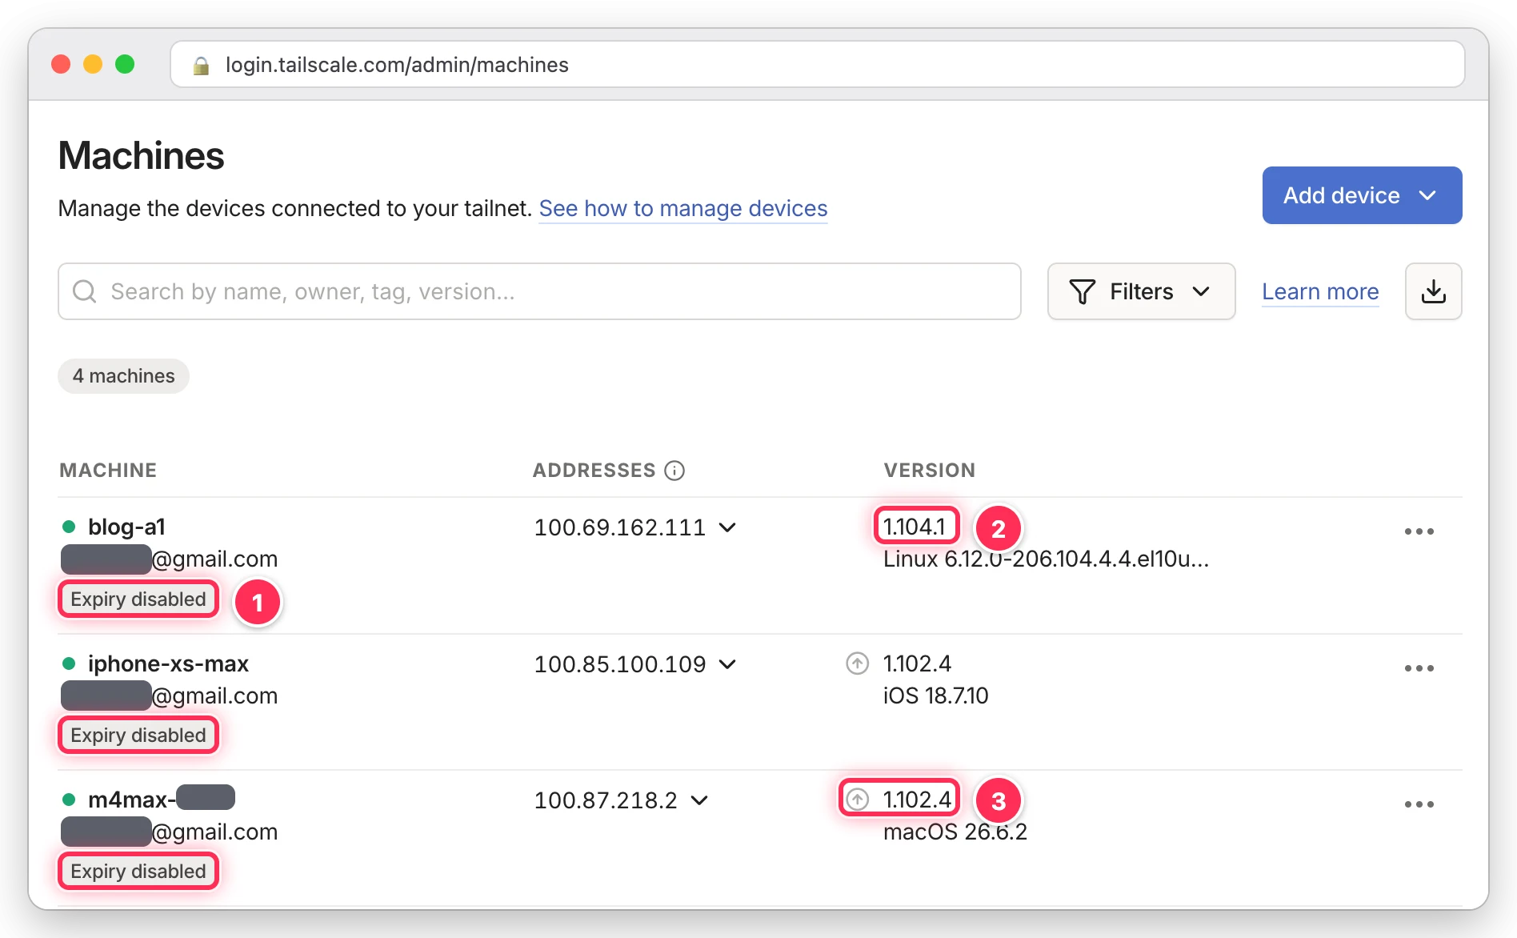Follow the Learn more link

[1320, 291]
